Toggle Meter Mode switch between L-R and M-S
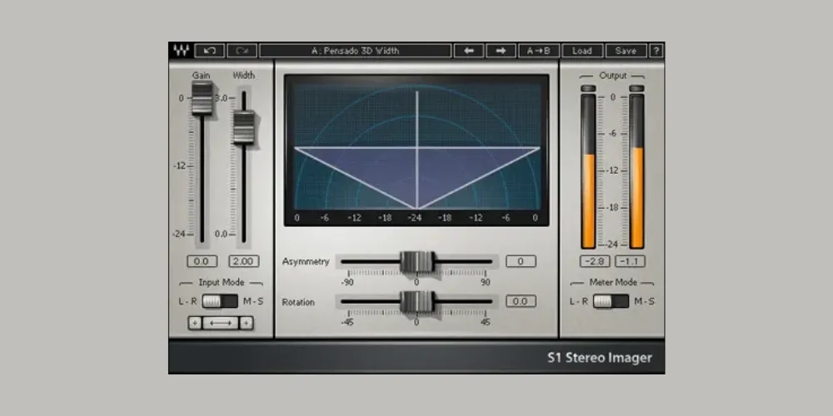The width and height of the screenshot is (833, 416). coord(611,301)
